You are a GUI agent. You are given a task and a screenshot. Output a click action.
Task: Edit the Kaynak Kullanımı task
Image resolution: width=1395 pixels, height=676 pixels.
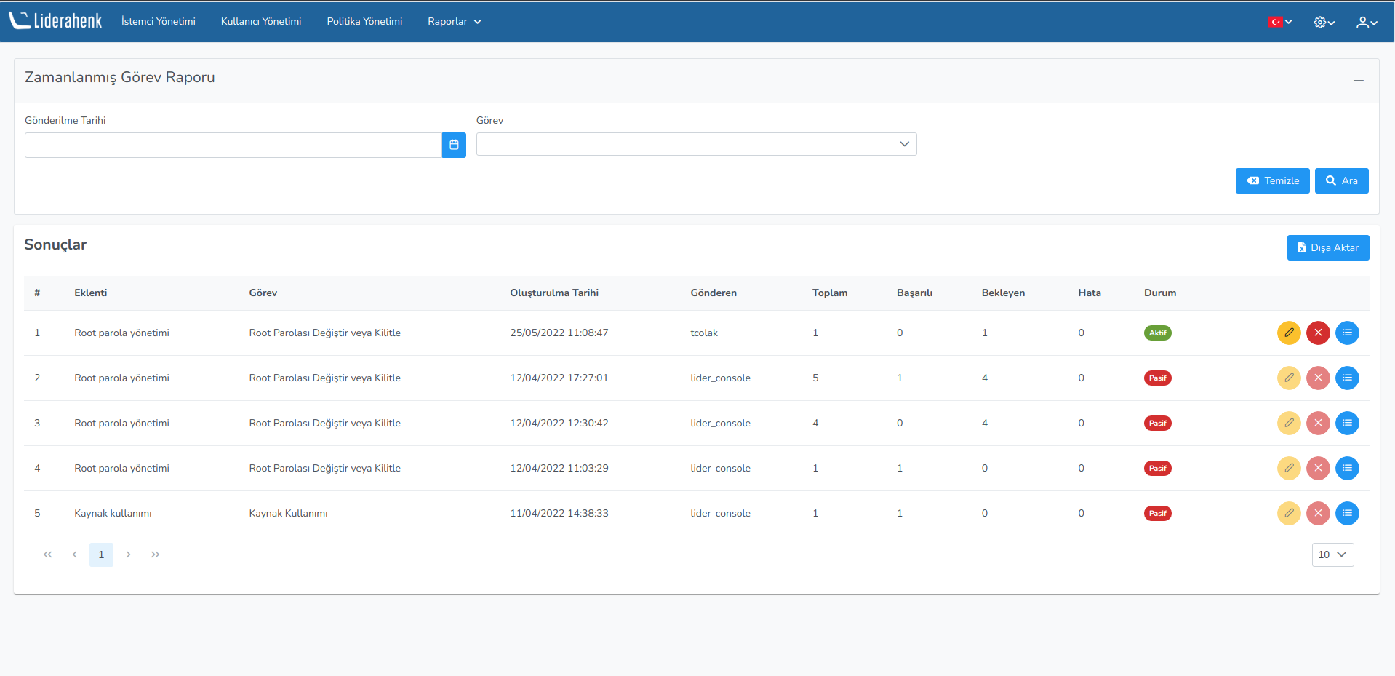[1289, 513]
